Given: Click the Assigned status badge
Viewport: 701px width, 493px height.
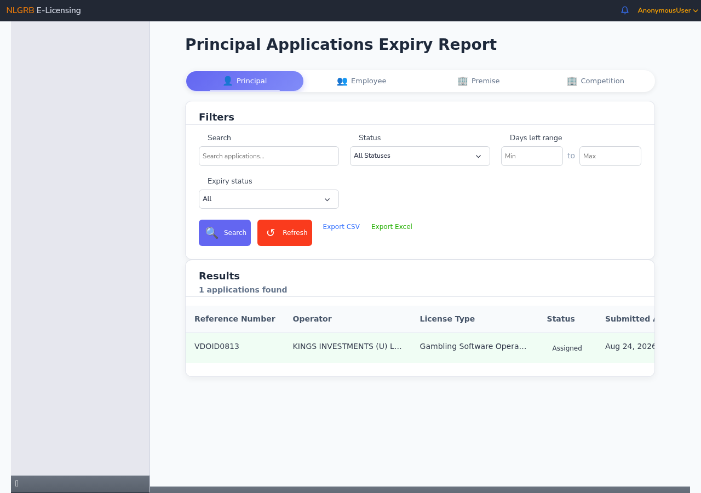Looking at the screenshot, I should (x=567, y=348).
